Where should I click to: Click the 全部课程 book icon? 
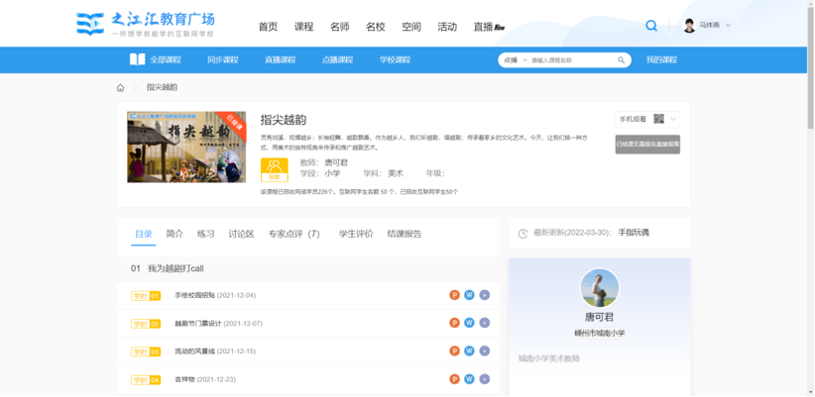(x=137, y=59)
